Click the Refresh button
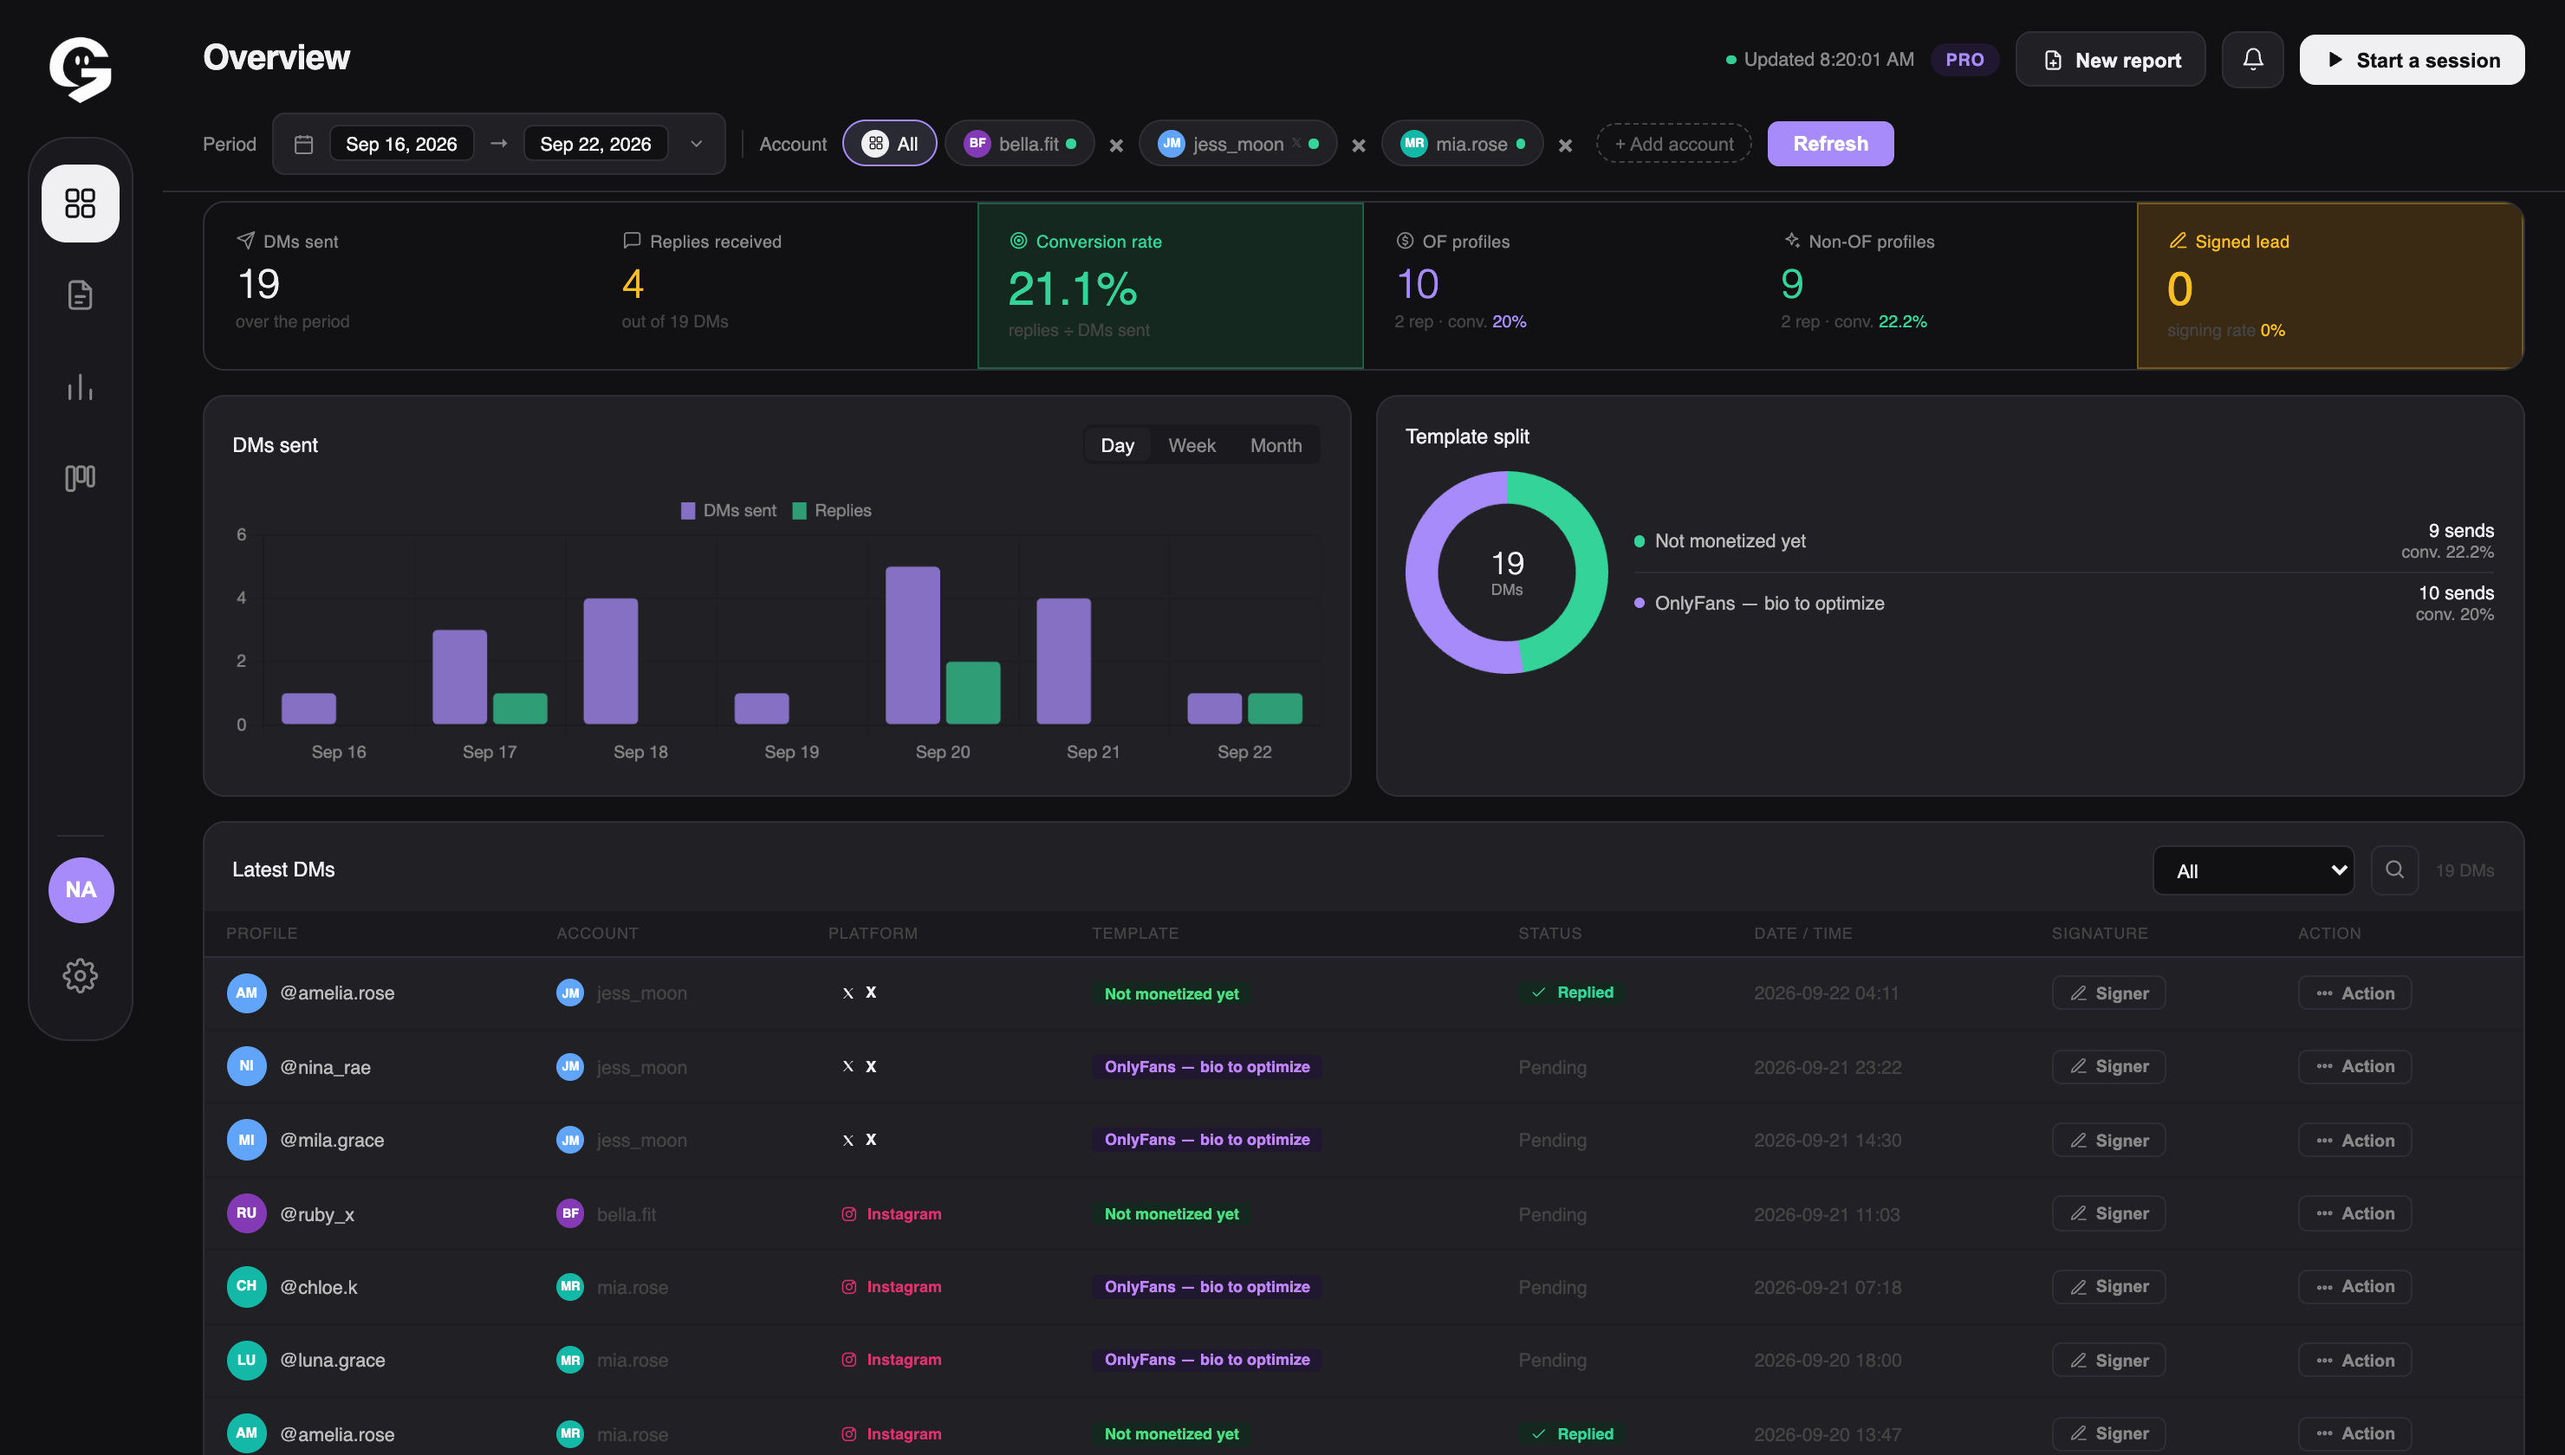The image size is (2565, 1455). click(x=1830, y=144)
